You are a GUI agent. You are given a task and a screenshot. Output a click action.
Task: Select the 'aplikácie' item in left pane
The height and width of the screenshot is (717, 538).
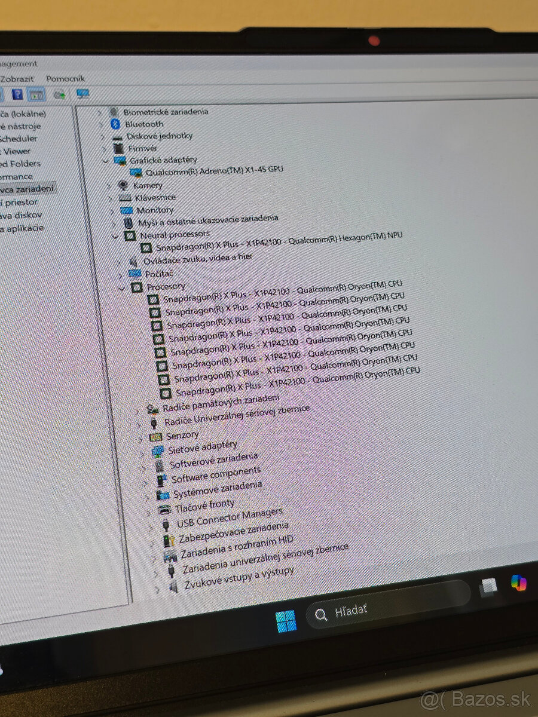tap(23, 228)
